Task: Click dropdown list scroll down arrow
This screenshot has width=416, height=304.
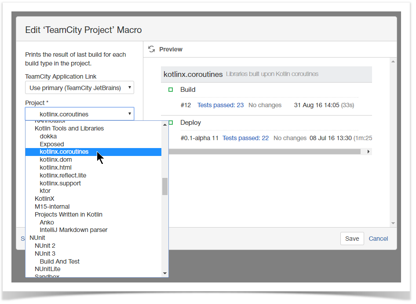Action: tap(165, 273)
